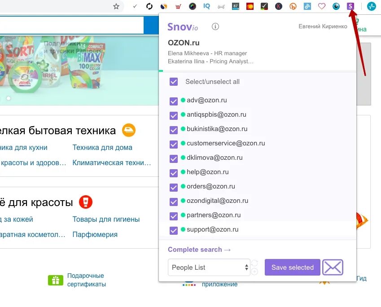Open Подарочные сертификаты link
Screen dimensions: 381x307
(x=87, y=280)
